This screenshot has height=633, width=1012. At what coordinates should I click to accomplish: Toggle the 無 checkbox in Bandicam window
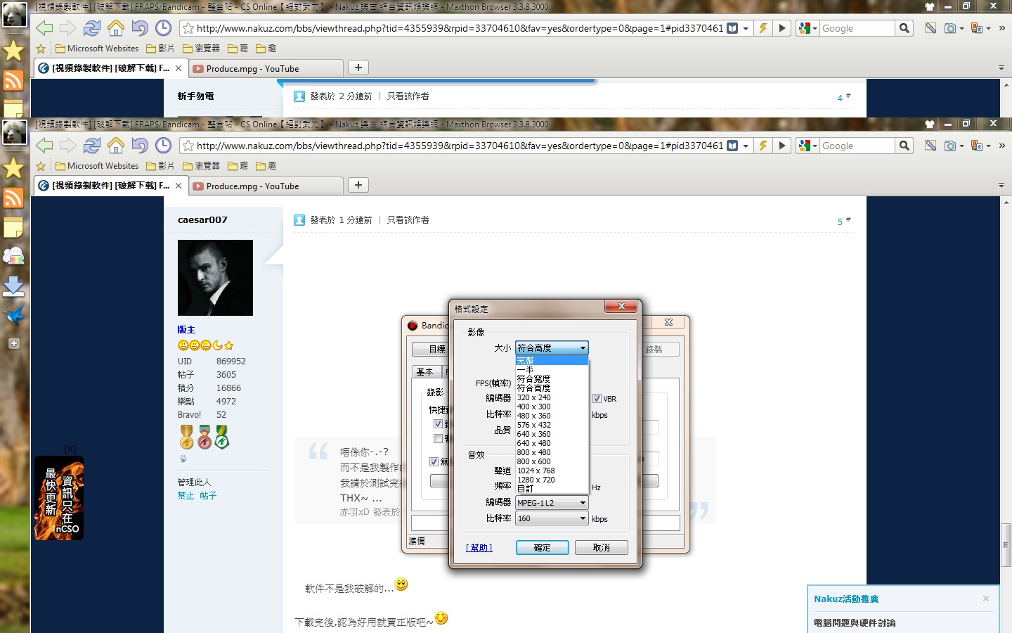click(434, 461)
